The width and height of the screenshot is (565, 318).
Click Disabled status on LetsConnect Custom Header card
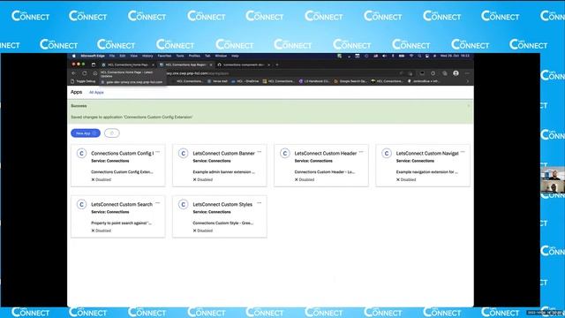click(x=305, y=179)
